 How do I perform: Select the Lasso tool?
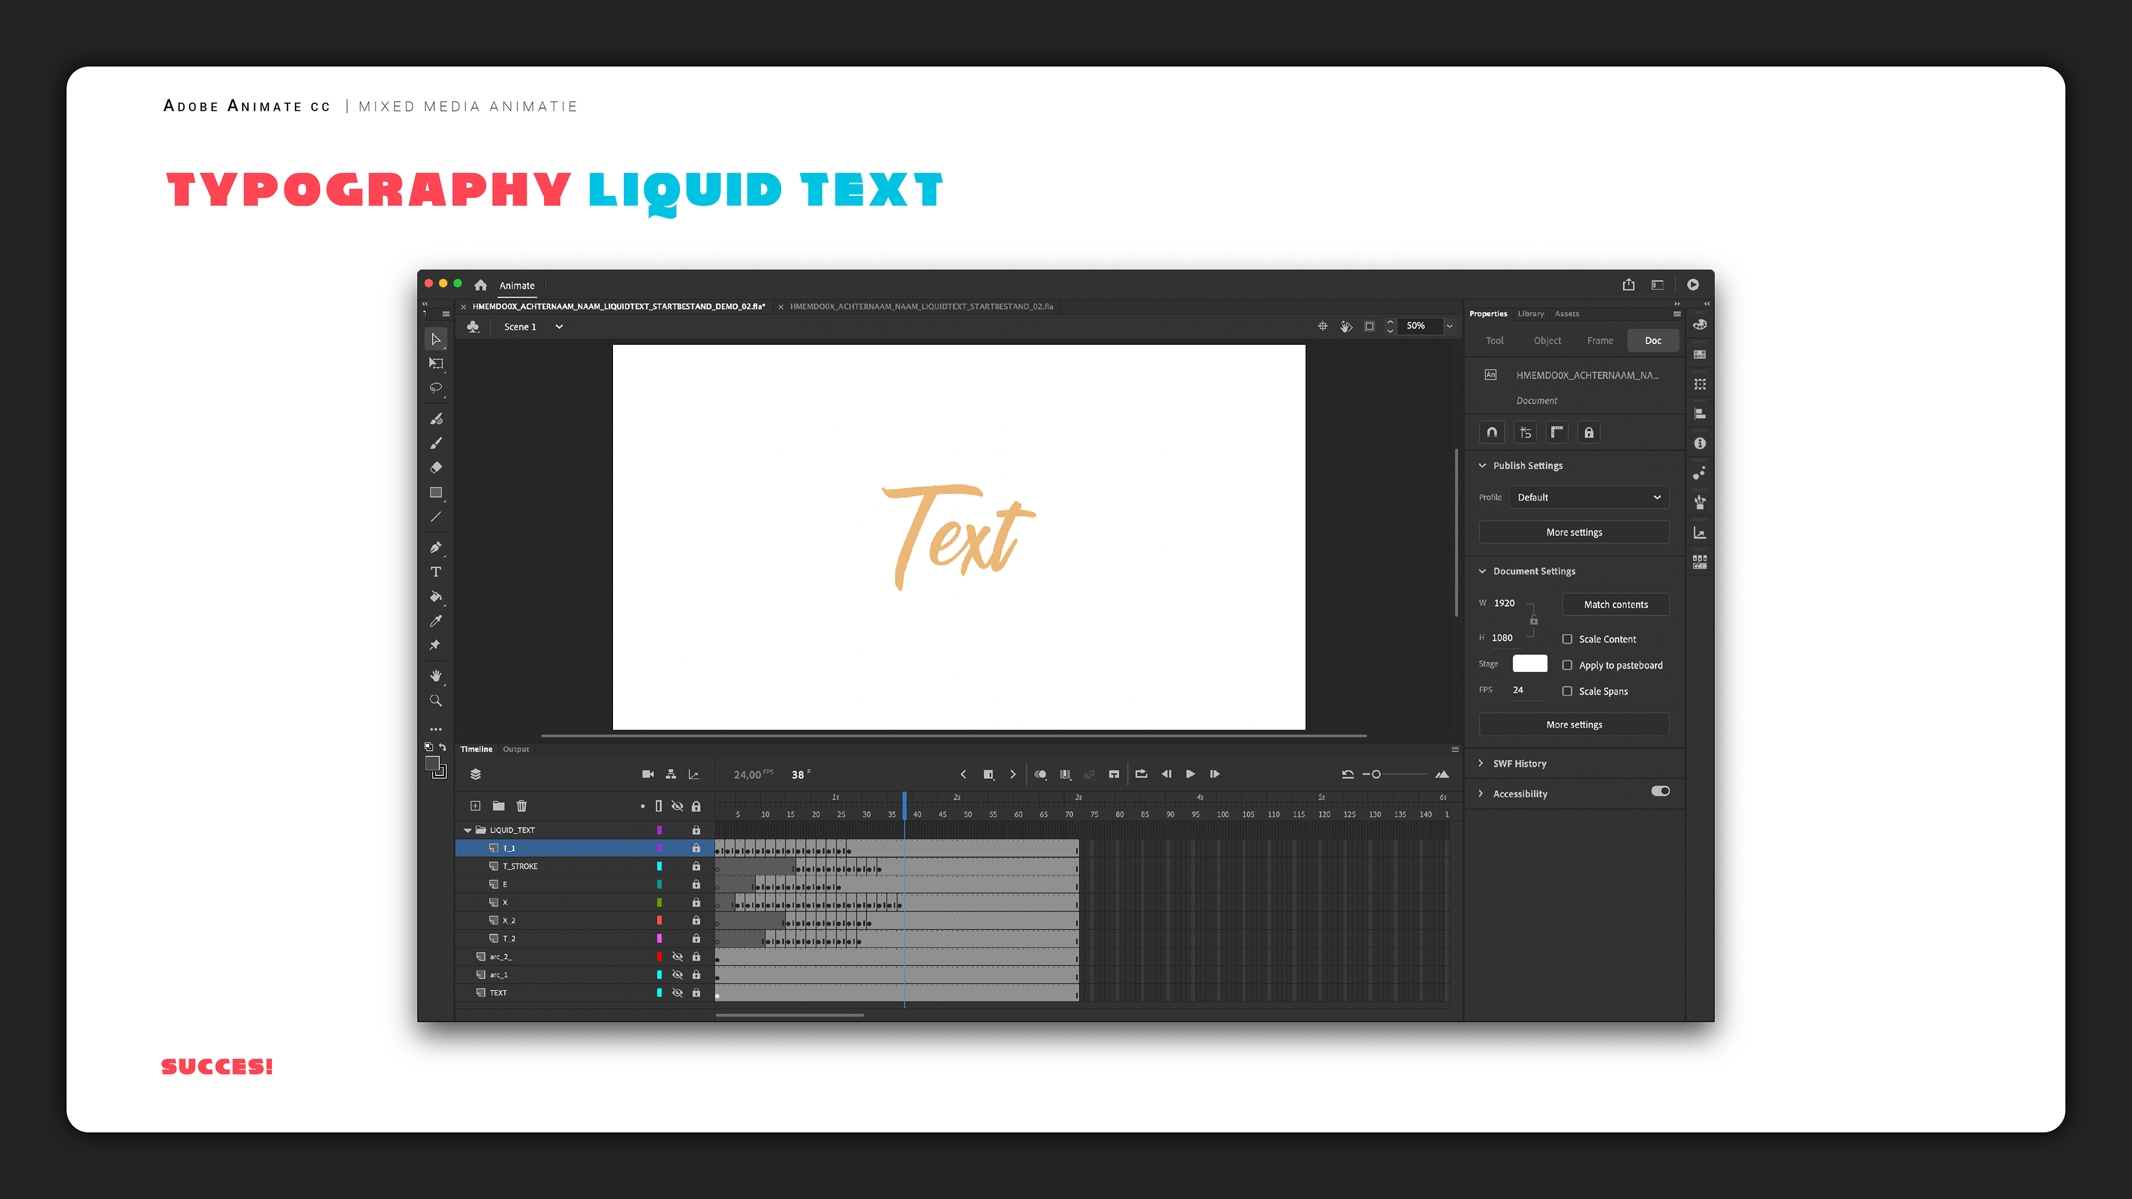point(435,388)
